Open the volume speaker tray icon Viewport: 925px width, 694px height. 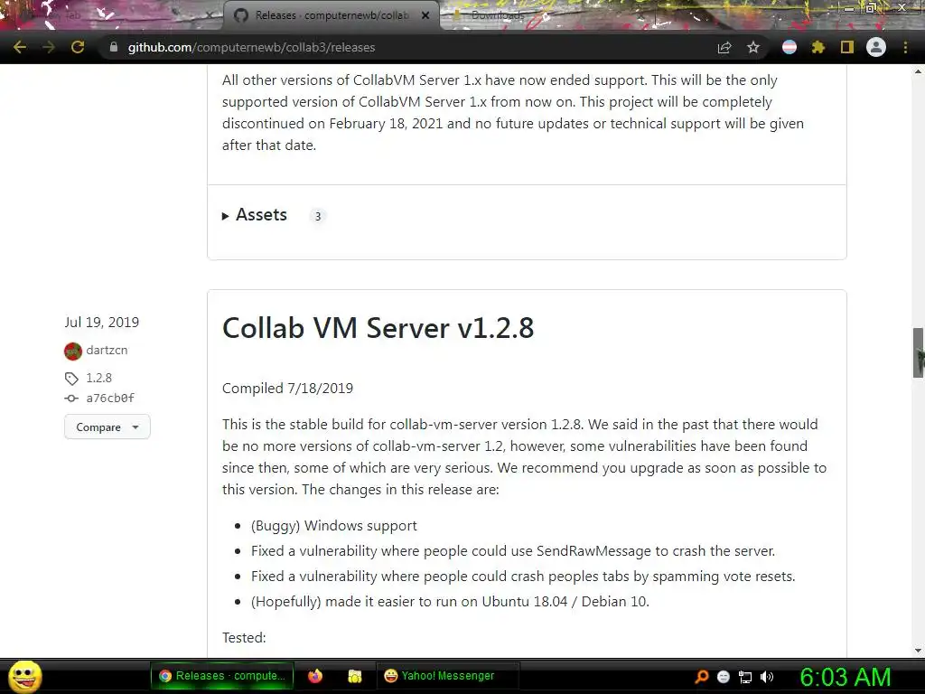click(767, 677)
